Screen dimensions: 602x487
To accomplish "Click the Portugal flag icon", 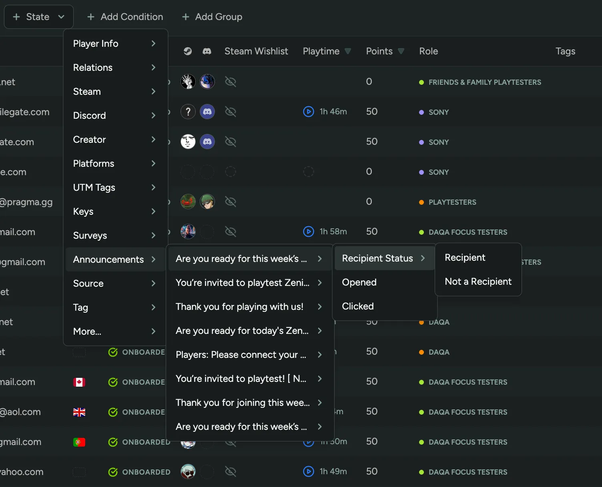I will (79, 442).
